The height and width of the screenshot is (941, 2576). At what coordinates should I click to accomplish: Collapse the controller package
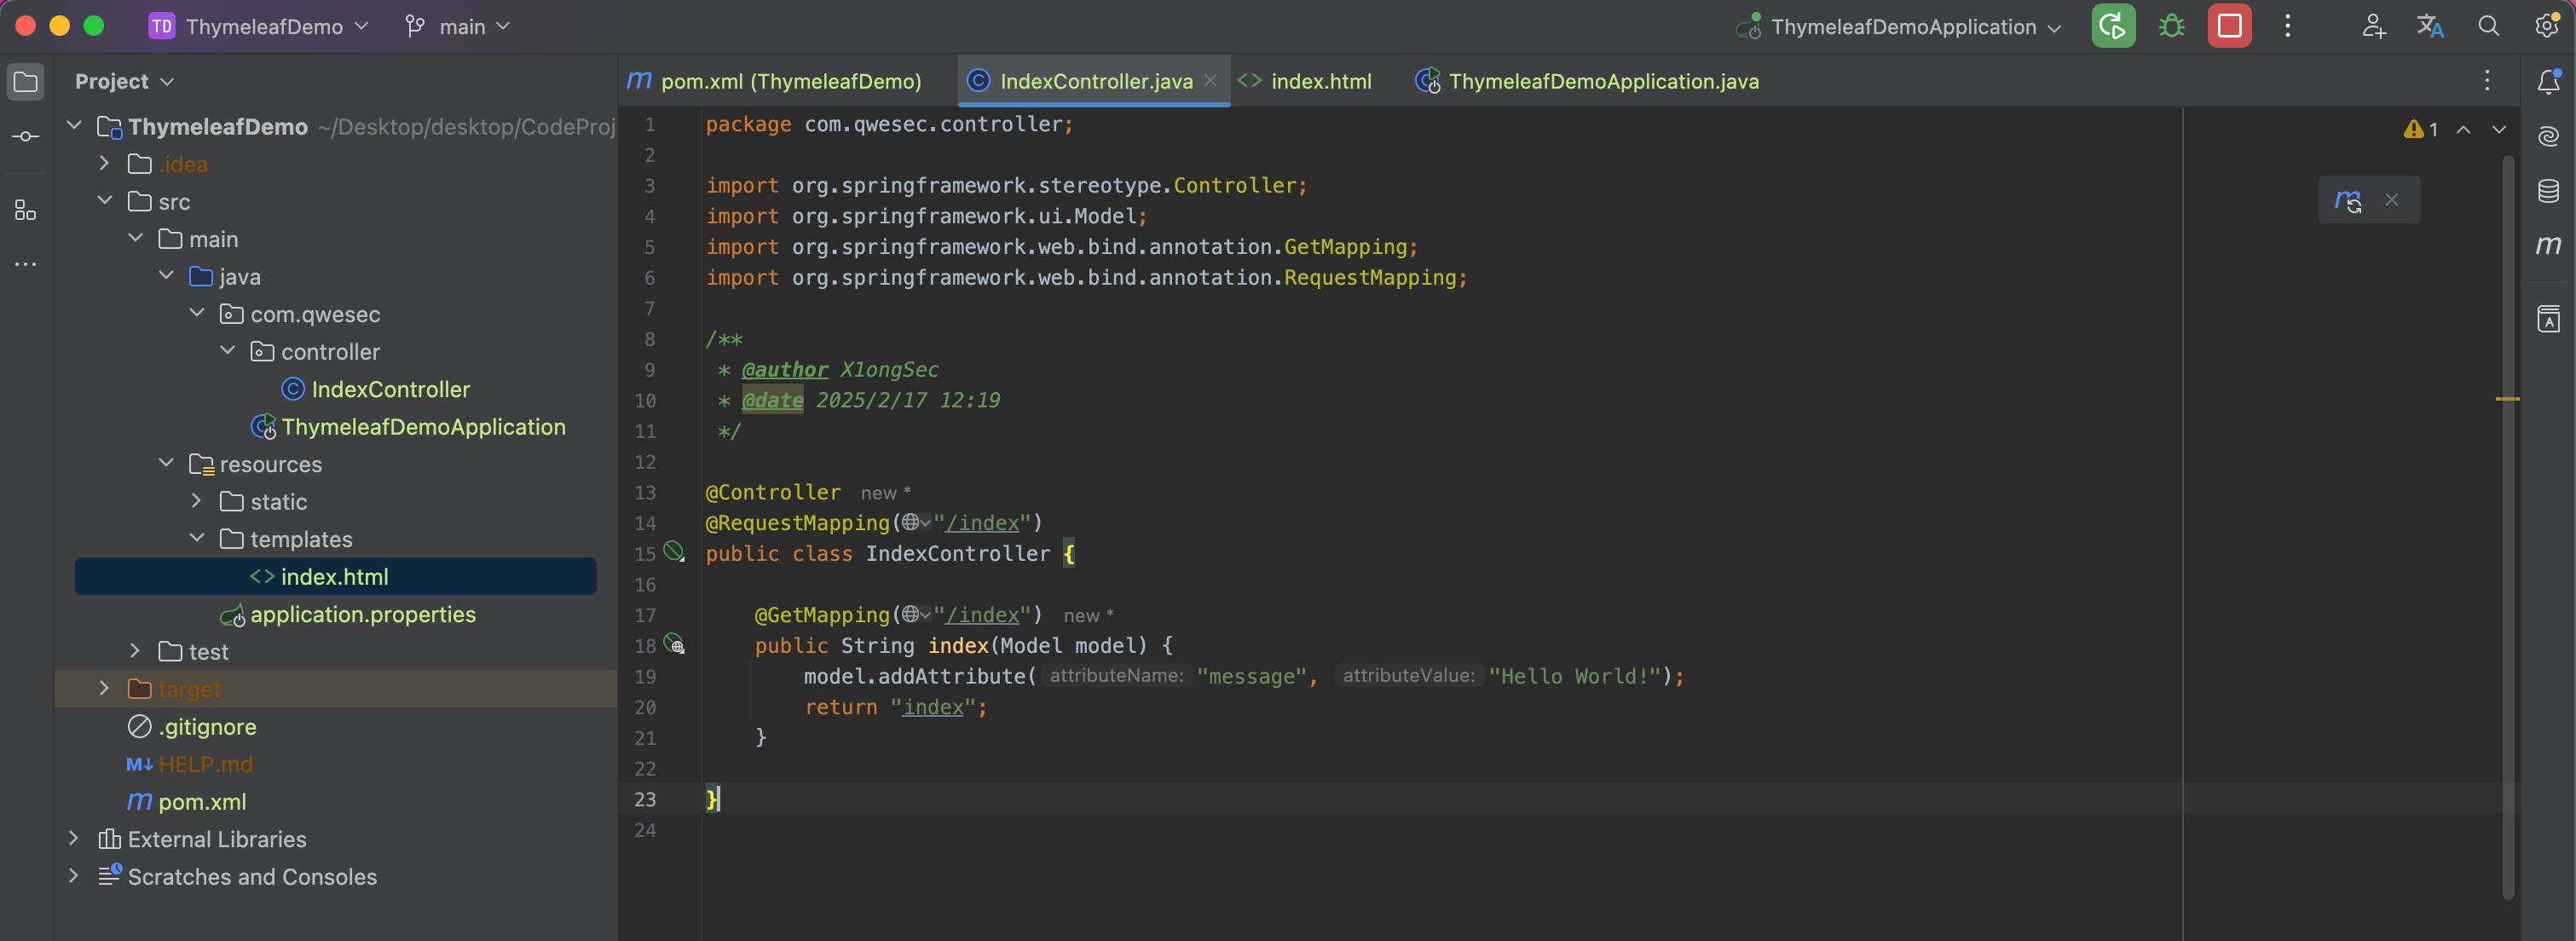[x=227, y=351]
